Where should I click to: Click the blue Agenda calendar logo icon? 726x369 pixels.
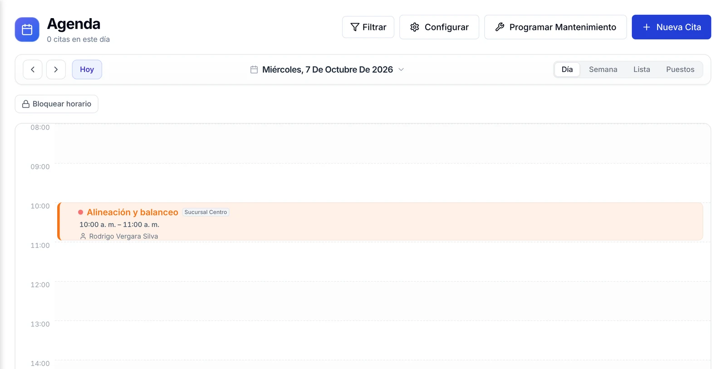click(x=27, y=29)
